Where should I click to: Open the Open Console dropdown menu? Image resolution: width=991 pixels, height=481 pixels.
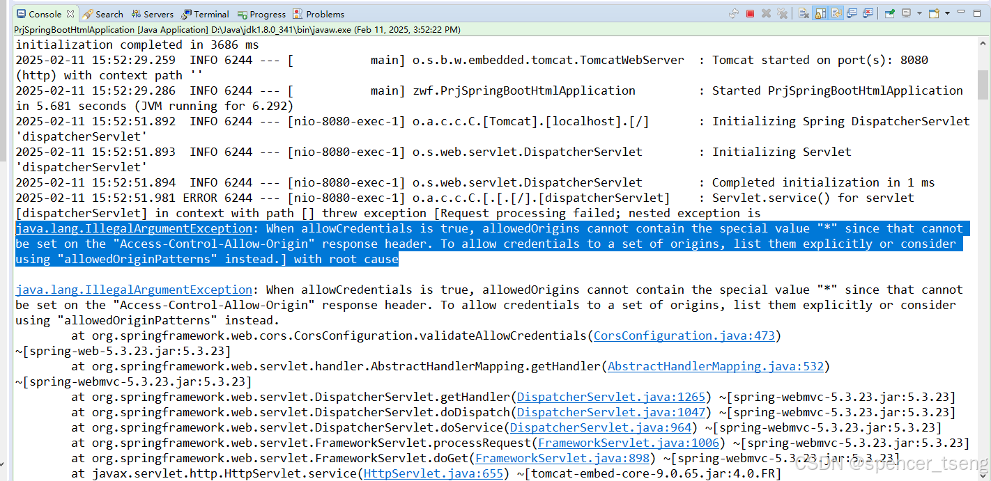[x=947, y=13]
